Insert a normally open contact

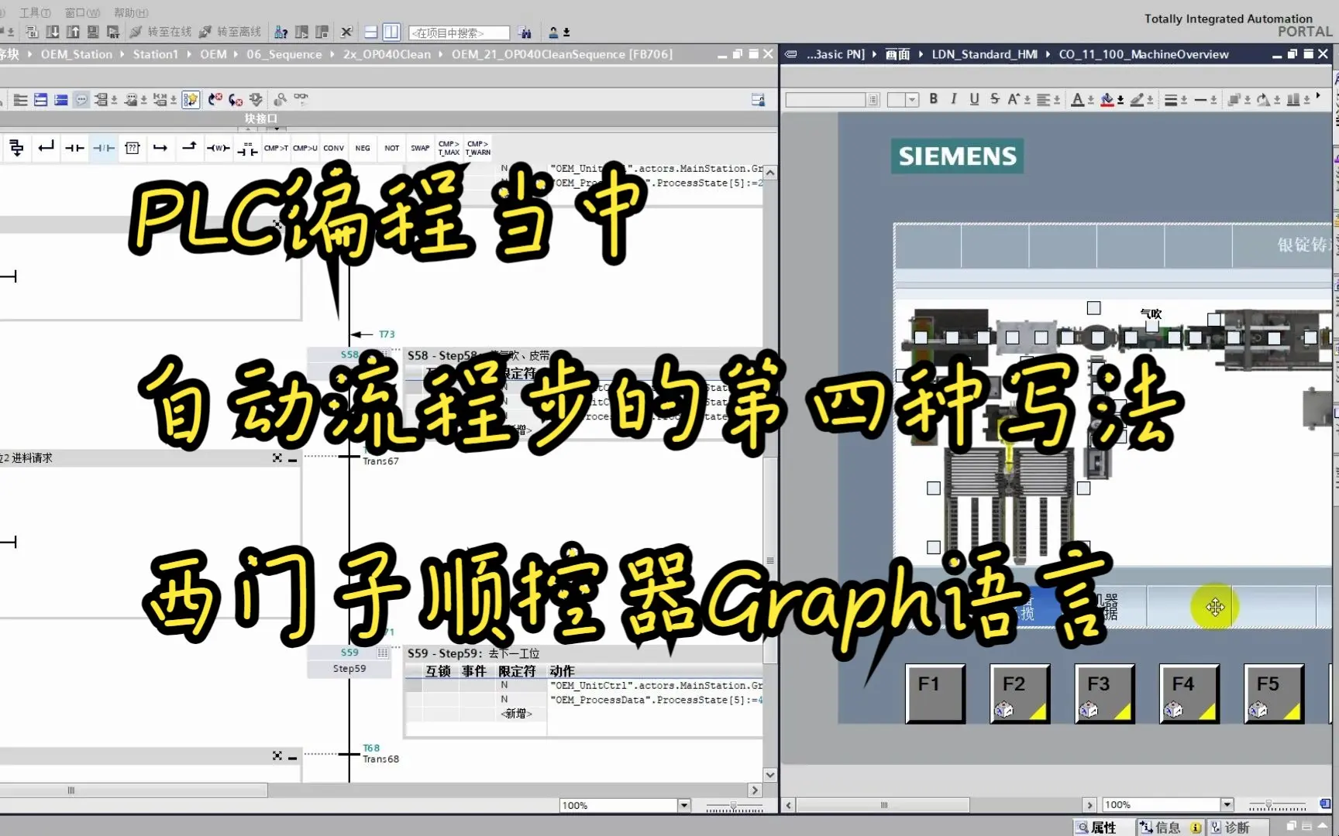click(x=74, y=148)
